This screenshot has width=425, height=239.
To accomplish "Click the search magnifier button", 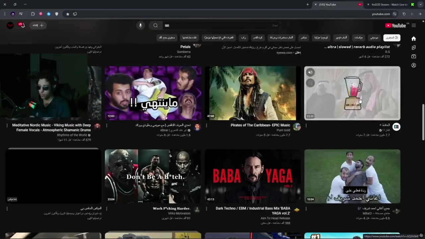I will coord(155,26).
